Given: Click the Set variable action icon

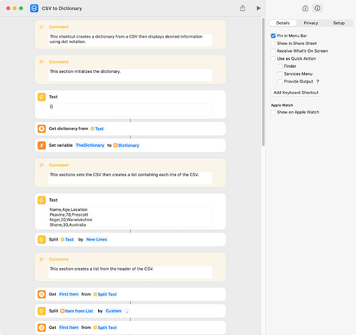Looking at the screenshot, I should tap(42, 145).
